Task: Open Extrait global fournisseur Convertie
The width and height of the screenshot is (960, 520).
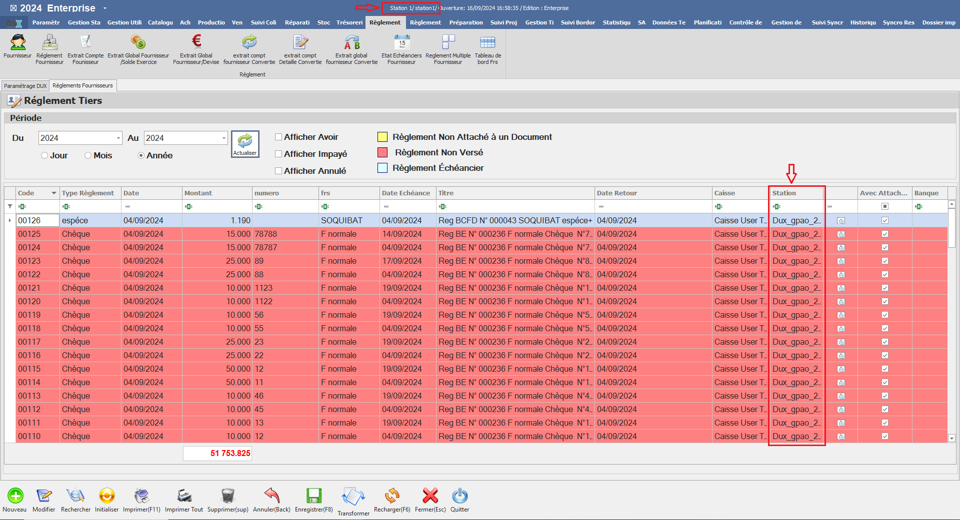Action: (x=351, y=42)
